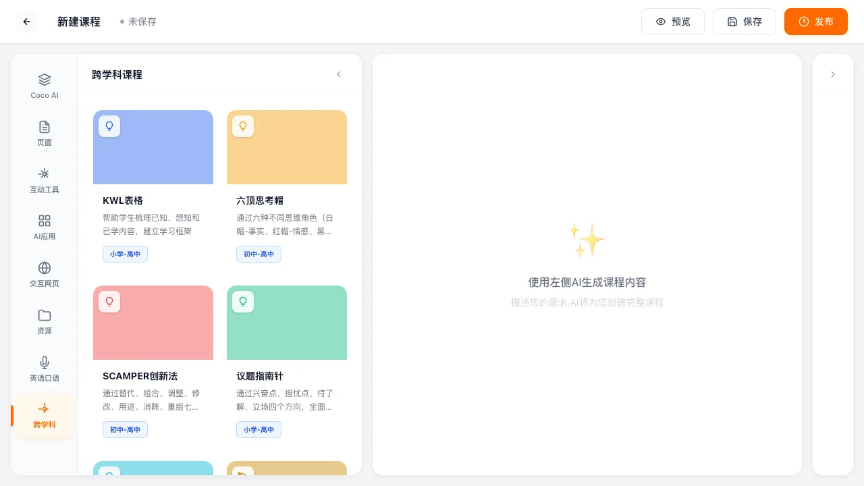Click the 小学-高中 tag on 议题指南针
The width and height of the screenshot is (864, 486).
coord(259,429)
